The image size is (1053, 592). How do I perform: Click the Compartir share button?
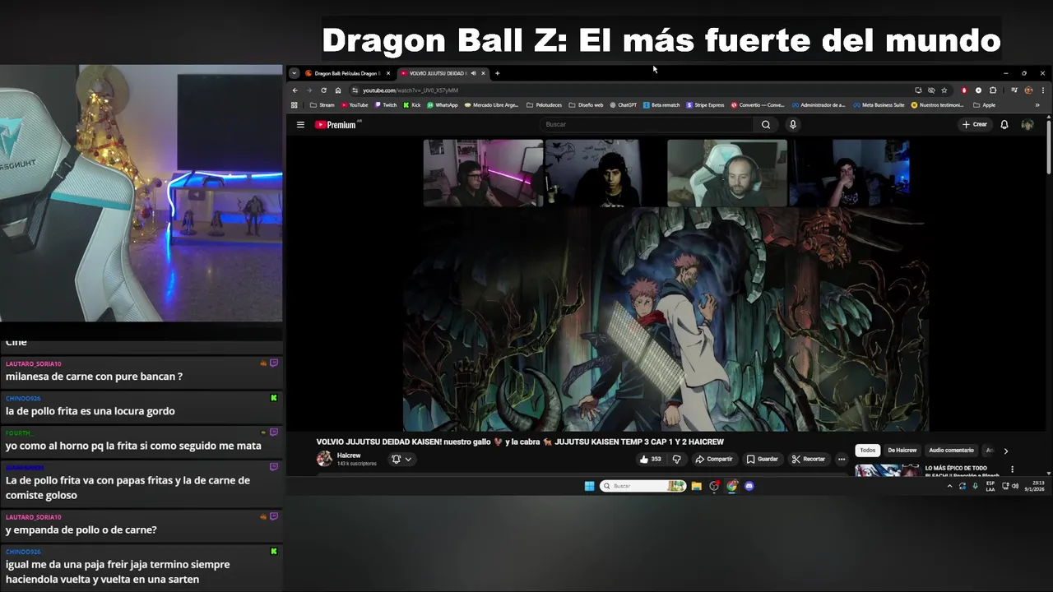713,459
